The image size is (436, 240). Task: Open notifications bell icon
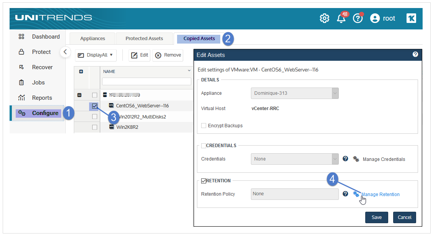(x=341, y=18)
